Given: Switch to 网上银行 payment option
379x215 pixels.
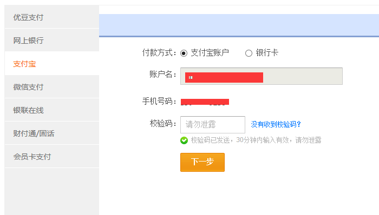Looking at the screenshot, I should pos(52,41).
